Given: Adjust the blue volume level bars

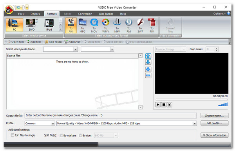Looking at the screenshot, I should pos(223,104).
